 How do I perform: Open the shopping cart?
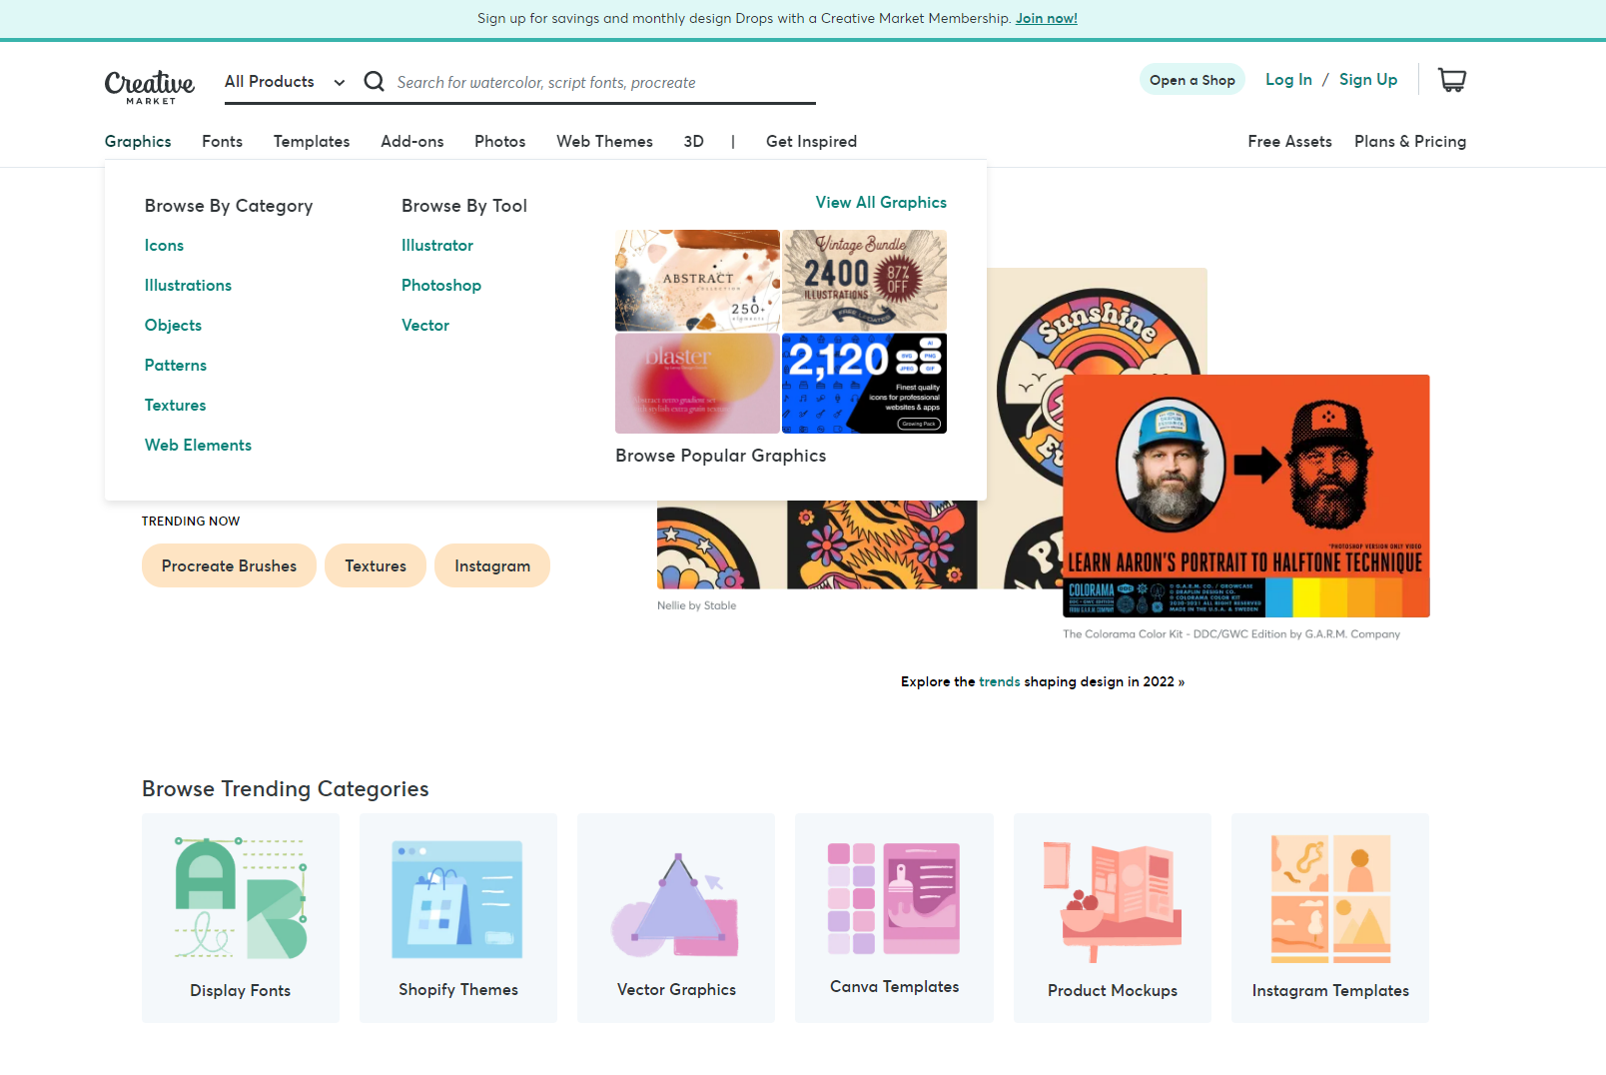point(1452,80)
